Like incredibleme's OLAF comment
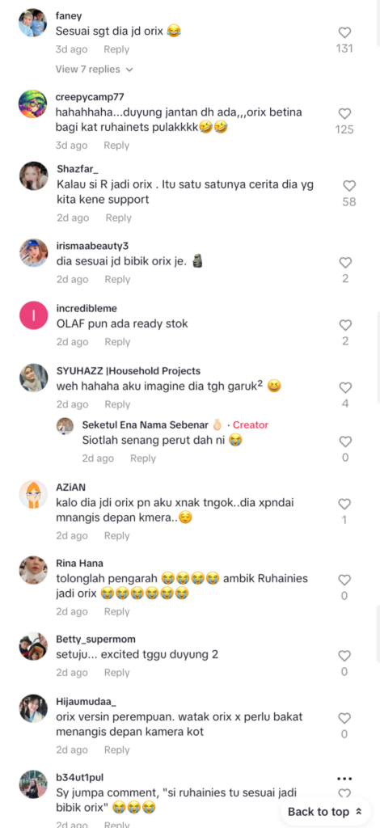The width and height of the screenshot is (380, 828). (345, 325)
